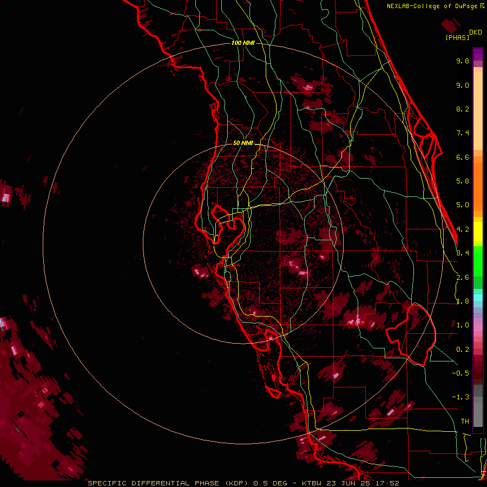This screenshot has width=487, height=487.
Task: Pick the cyan band of color scale
Action: click(478, 298)
